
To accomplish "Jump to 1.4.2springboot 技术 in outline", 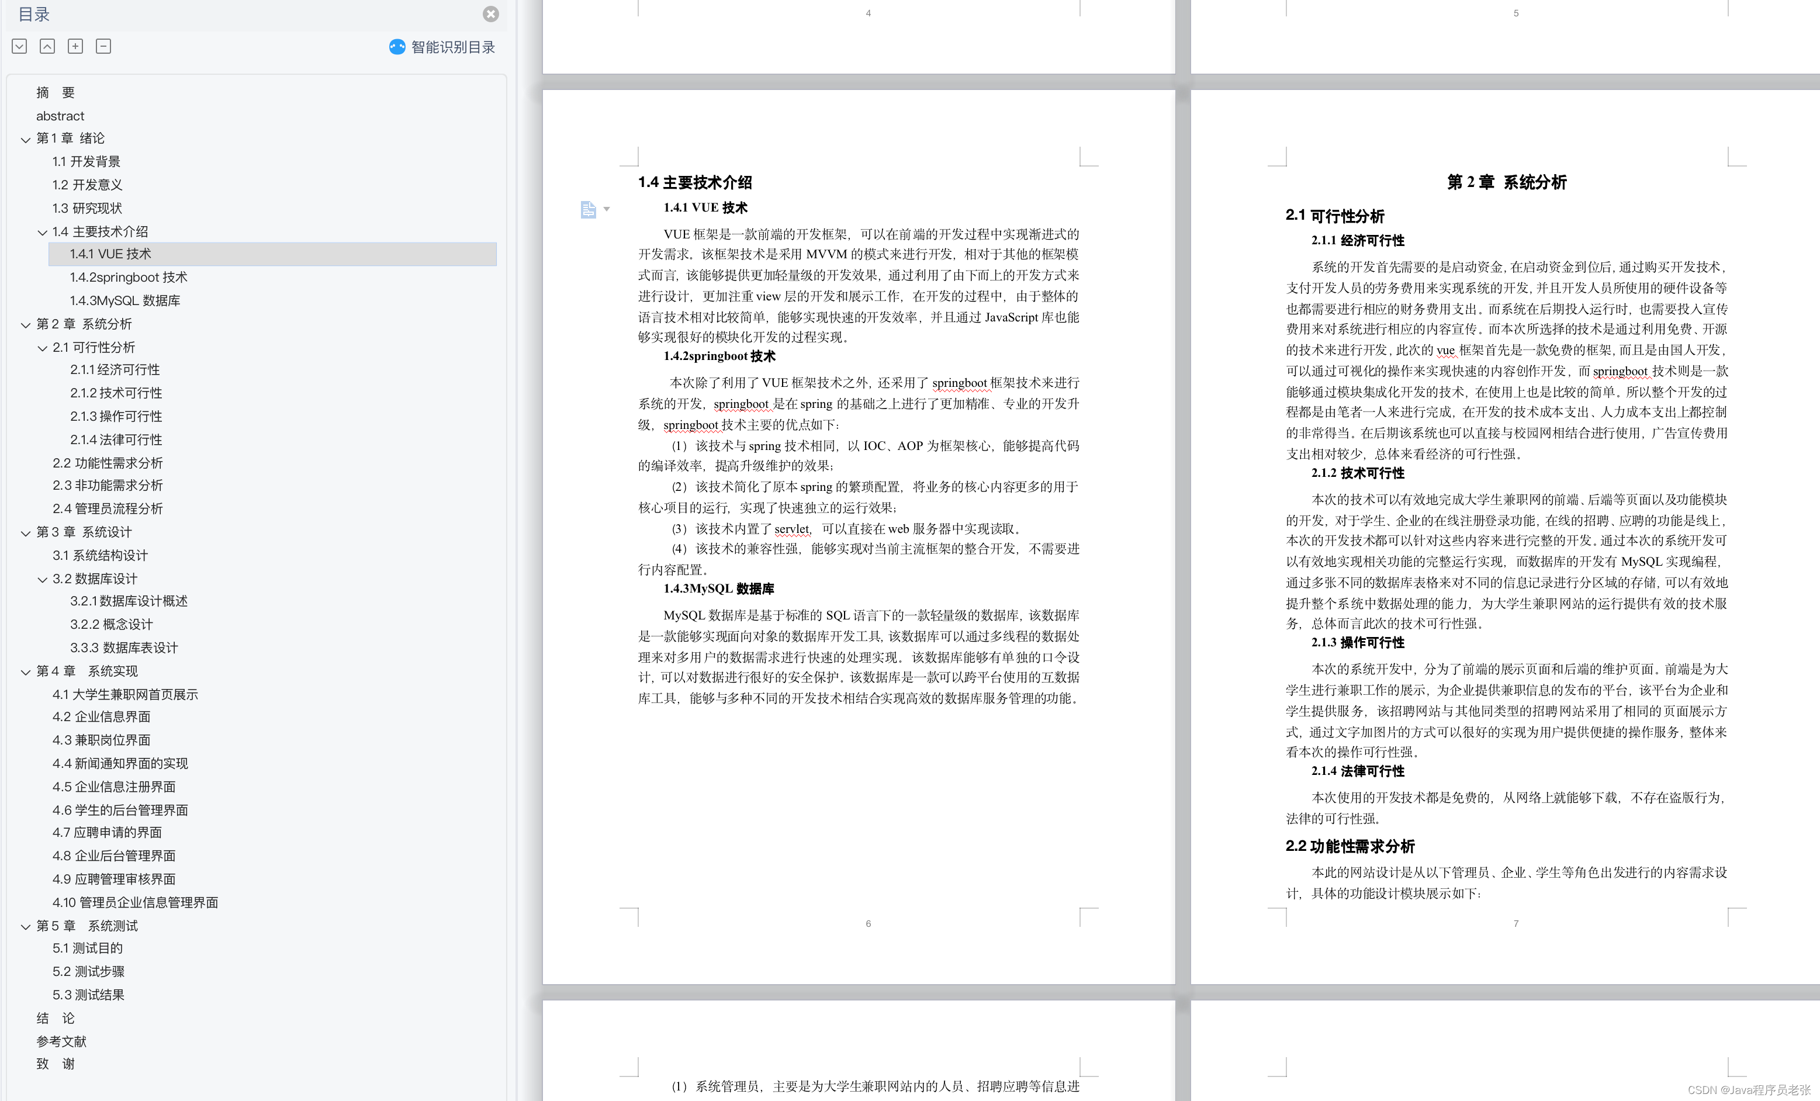I will pos(129,278).
